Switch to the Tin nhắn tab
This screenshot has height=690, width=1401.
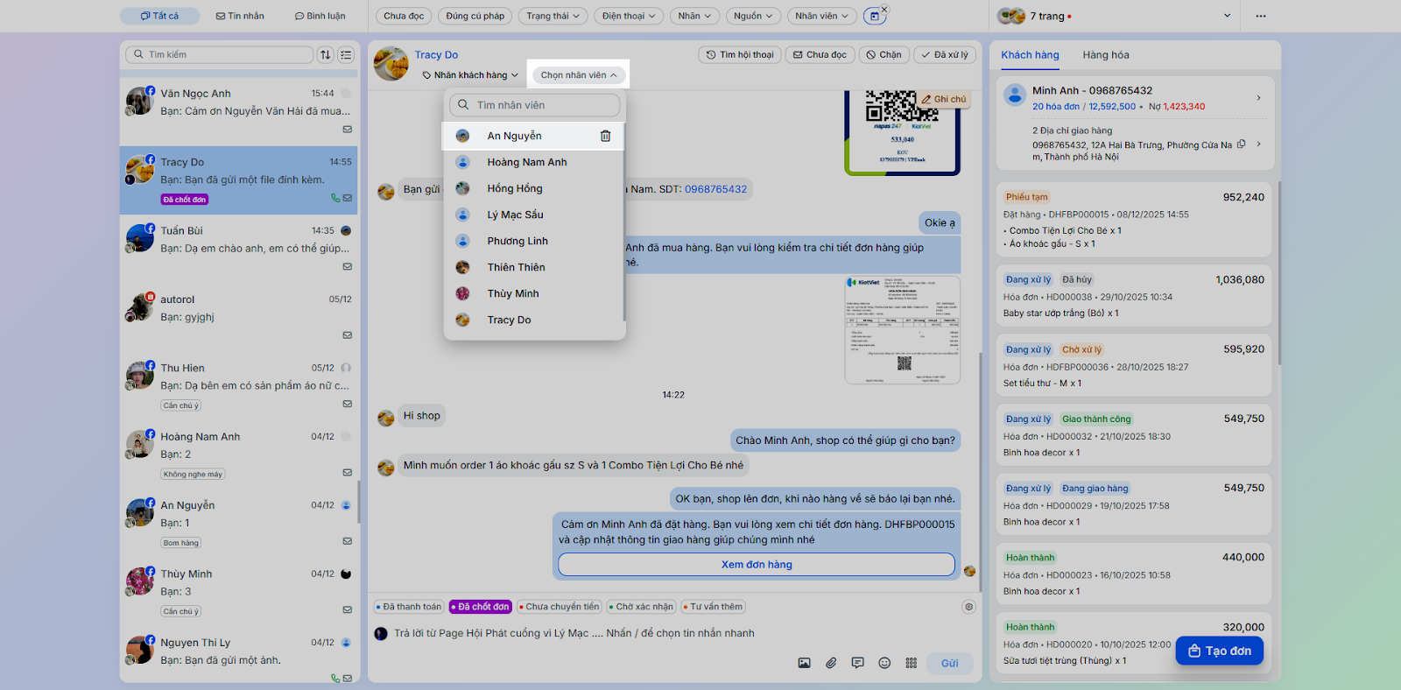pyautogui.click(x=240, y=16)
